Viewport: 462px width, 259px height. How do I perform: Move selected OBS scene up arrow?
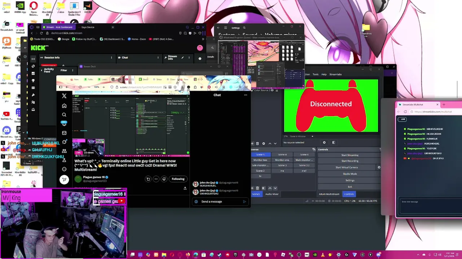point(270,188)
